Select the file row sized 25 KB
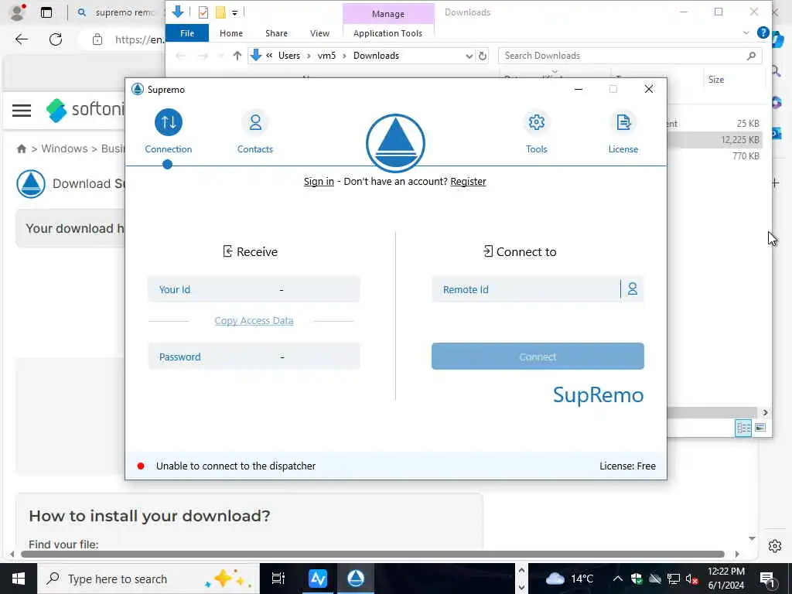 [x=715, y=123]
